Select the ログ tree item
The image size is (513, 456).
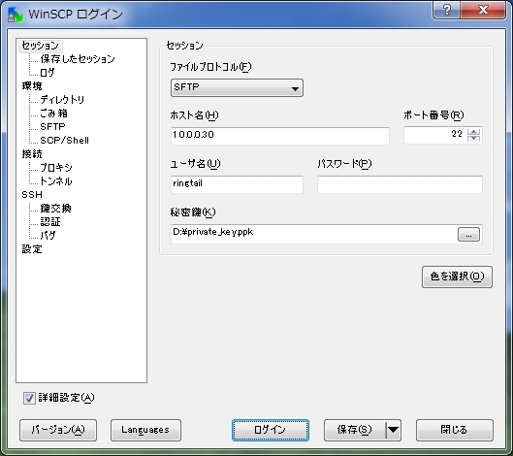point(48,73)
